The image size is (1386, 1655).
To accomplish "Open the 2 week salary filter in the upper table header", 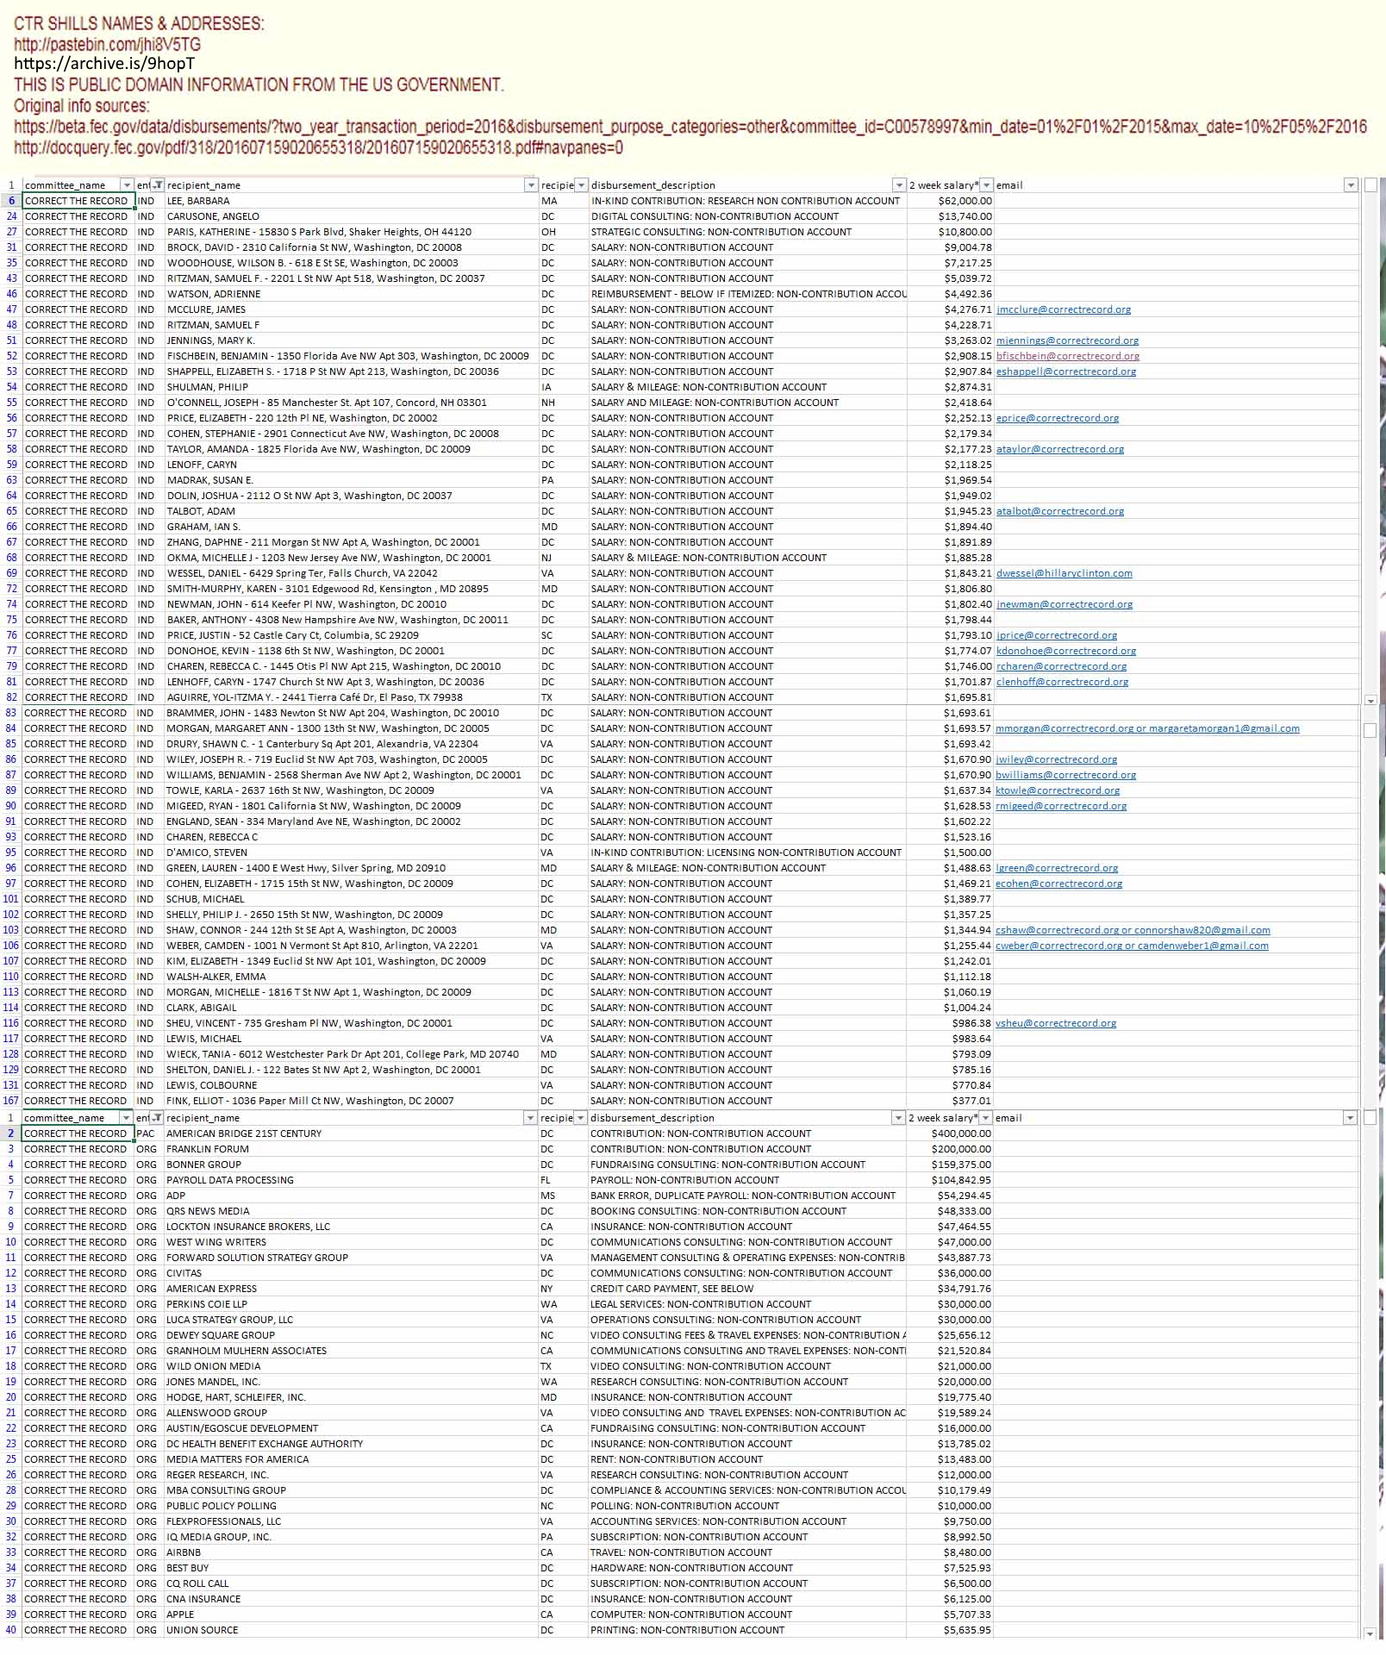I will click(x=987, y=185).
